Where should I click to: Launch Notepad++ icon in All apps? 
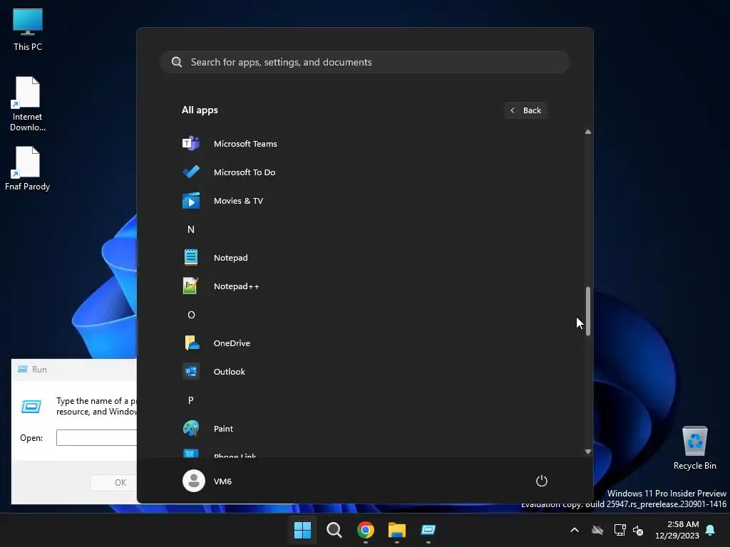(x=191, y=286)
